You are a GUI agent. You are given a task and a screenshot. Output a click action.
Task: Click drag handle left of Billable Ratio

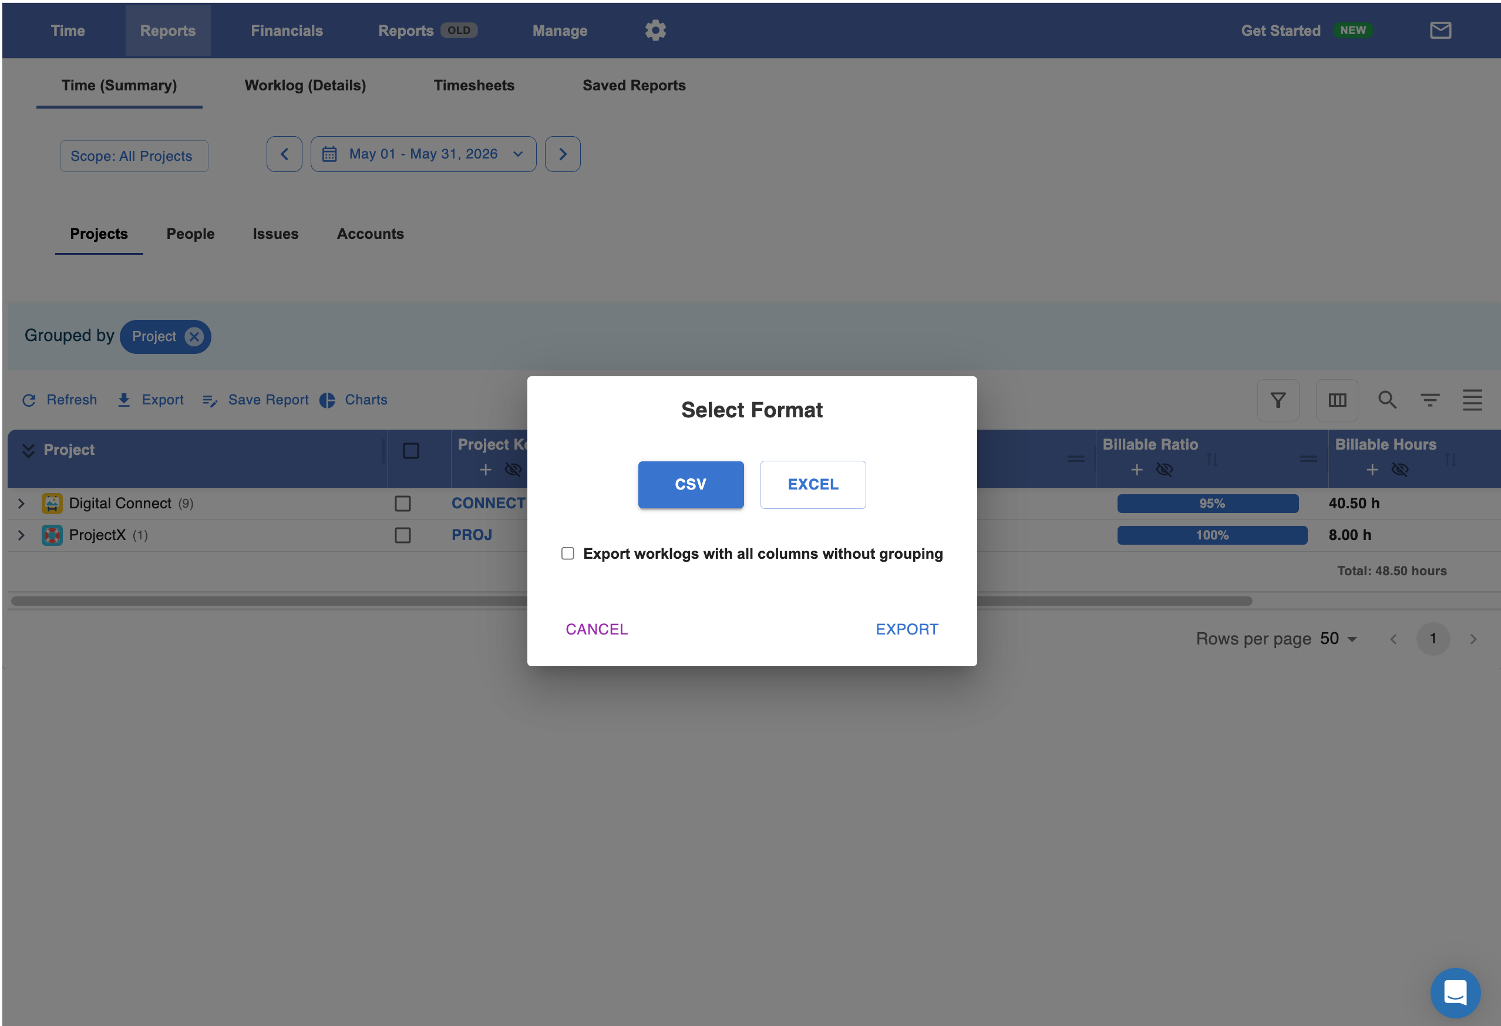[x=1075, y=459]
